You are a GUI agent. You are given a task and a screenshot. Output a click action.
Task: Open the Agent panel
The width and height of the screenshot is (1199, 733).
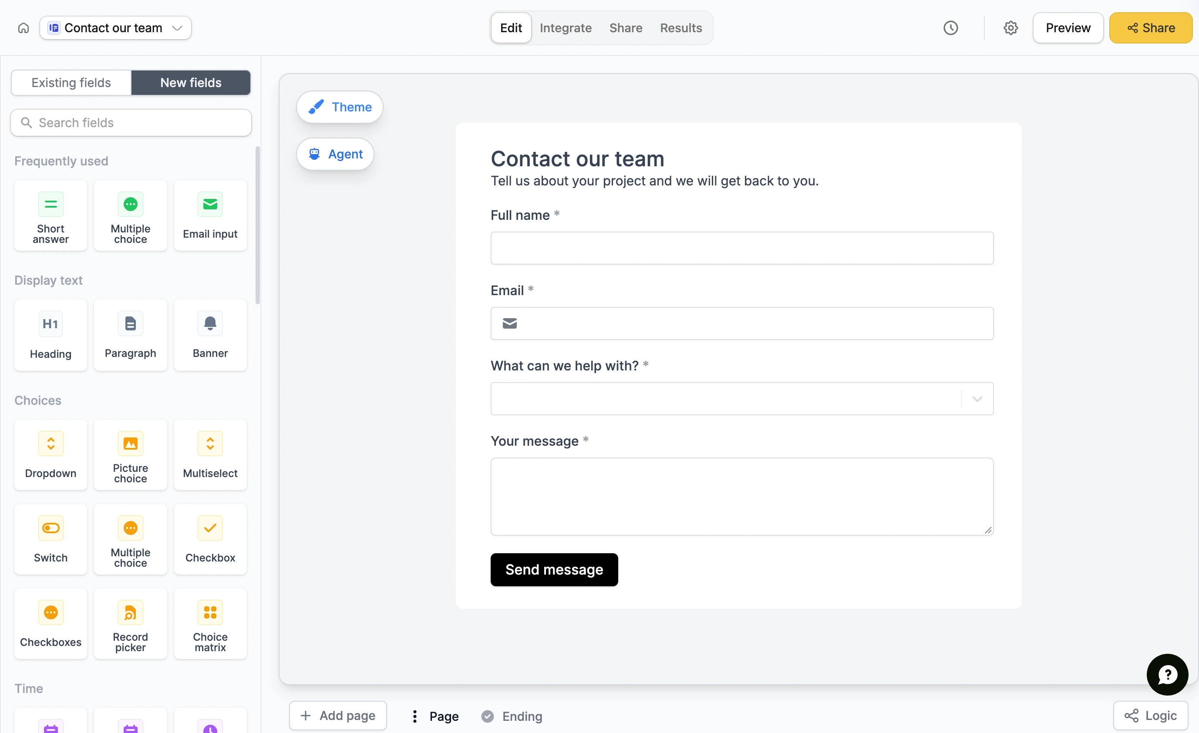point(335,154)
